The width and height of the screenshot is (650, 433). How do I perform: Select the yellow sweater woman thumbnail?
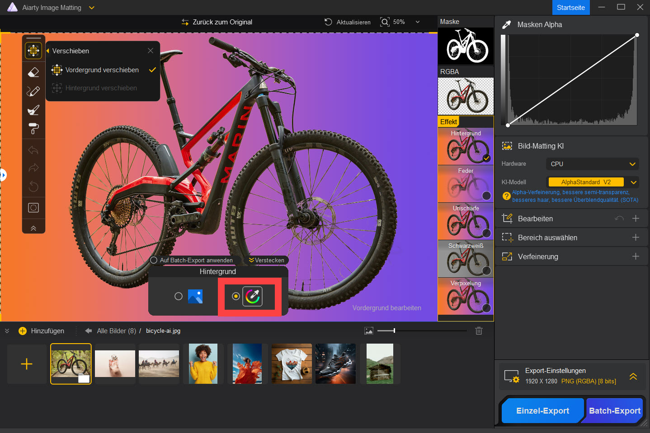point(203,364)
